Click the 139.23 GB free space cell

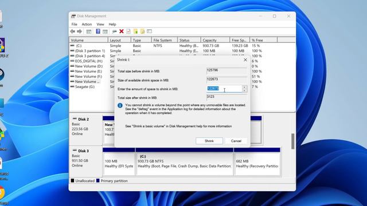tap(240, 46)
